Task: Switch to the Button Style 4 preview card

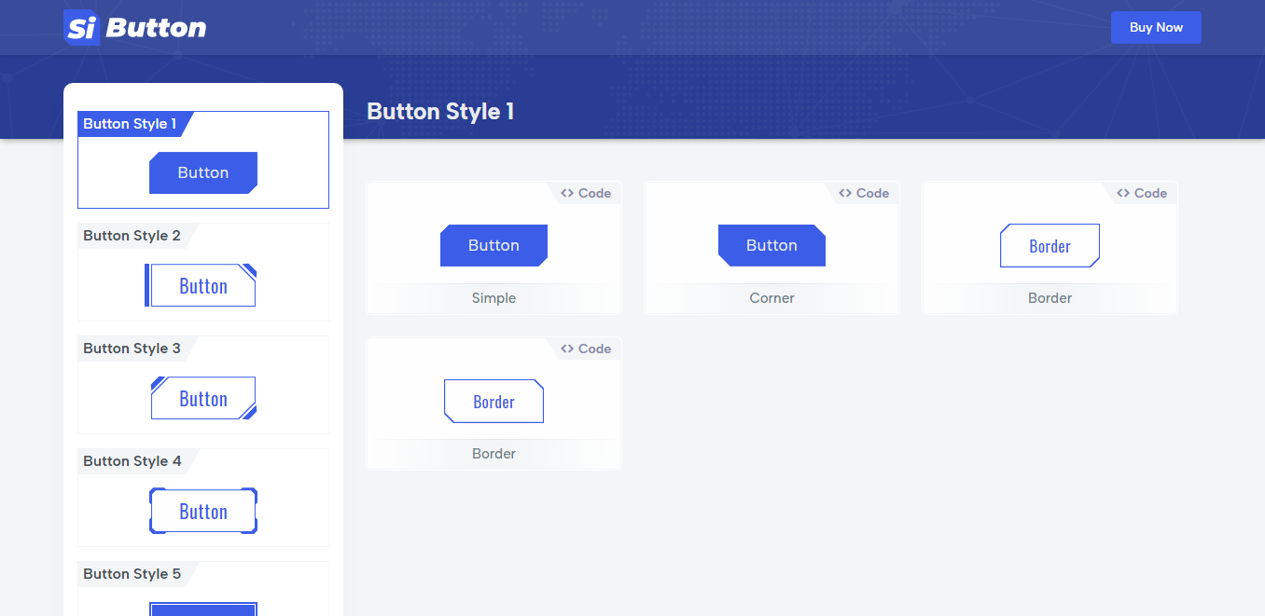Action: coord(202,497)
